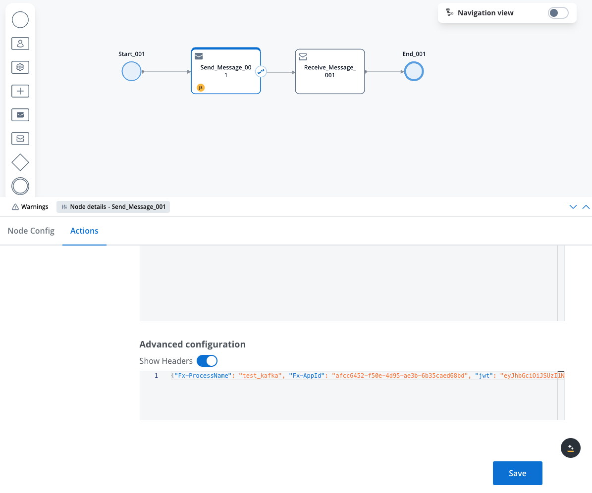Select the Send_Message_001 node

click(226, 71)
